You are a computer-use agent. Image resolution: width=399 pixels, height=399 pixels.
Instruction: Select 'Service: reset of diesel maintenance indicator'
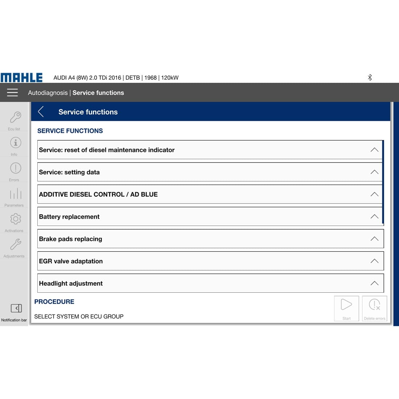[x=210, y=150]
